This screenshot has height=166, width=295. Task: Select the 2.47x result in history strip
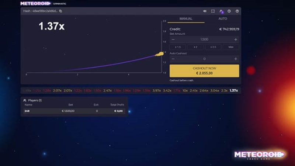tap(107, 90)
